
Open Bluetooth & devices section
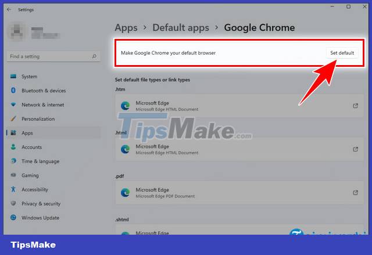point(53,91)
